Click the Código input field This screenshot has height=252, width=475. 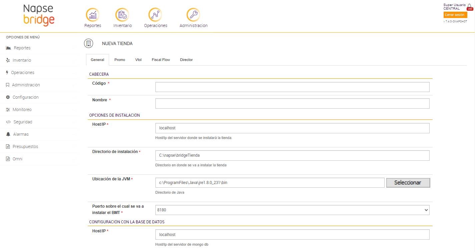point(292,87)
